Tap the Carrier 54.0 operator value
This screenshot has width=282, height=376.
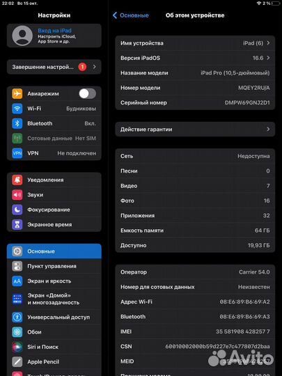coord(254,272)
